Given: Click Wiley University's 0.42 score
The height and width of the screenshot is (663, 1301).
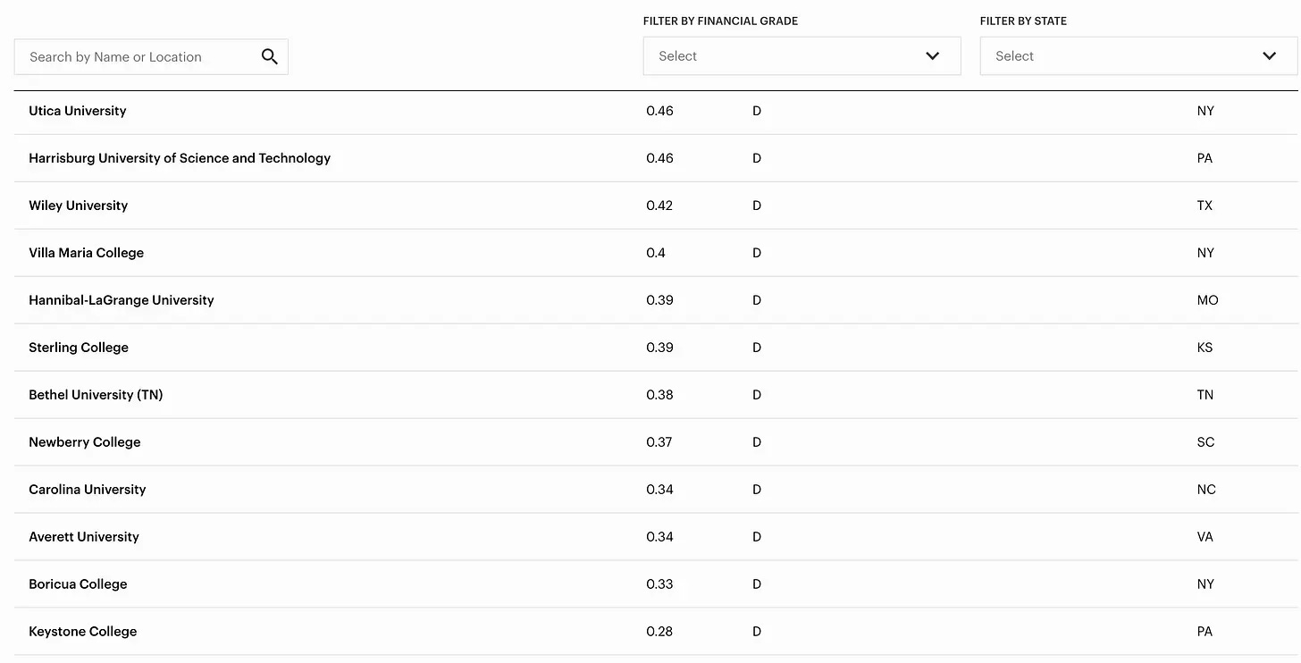Looking at the screenshot, I should click(660, 206).
